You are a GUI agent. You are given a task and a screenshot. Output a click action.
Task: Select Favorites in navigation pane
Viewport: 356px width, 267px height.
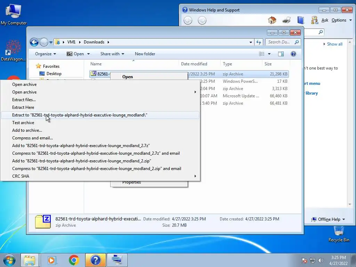[x=51, y=66]
